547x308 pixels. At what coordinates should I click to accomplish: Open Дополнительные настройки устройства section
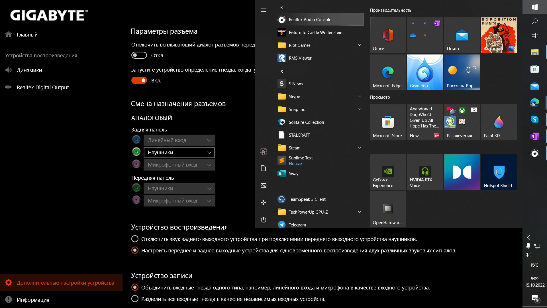point(61,282)
